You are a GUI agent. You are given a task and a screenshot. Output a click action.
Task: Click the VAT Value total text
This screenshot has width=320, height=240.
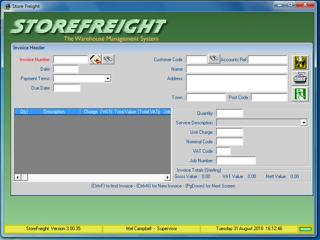[239, 176]
